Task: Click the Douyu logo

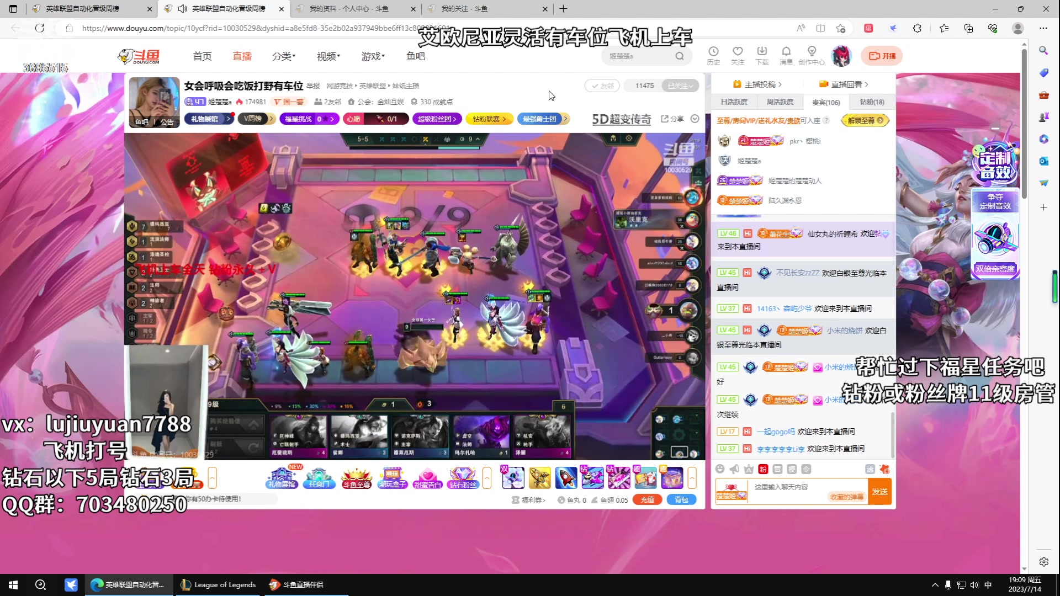Action: pos(139,56)
